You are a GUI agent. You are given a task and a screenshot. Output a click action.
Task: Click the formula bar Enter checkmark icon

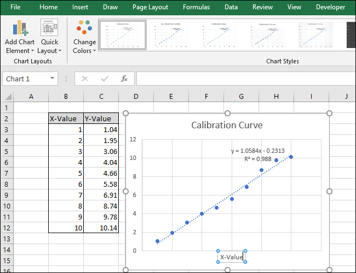[x=104, y=79]
